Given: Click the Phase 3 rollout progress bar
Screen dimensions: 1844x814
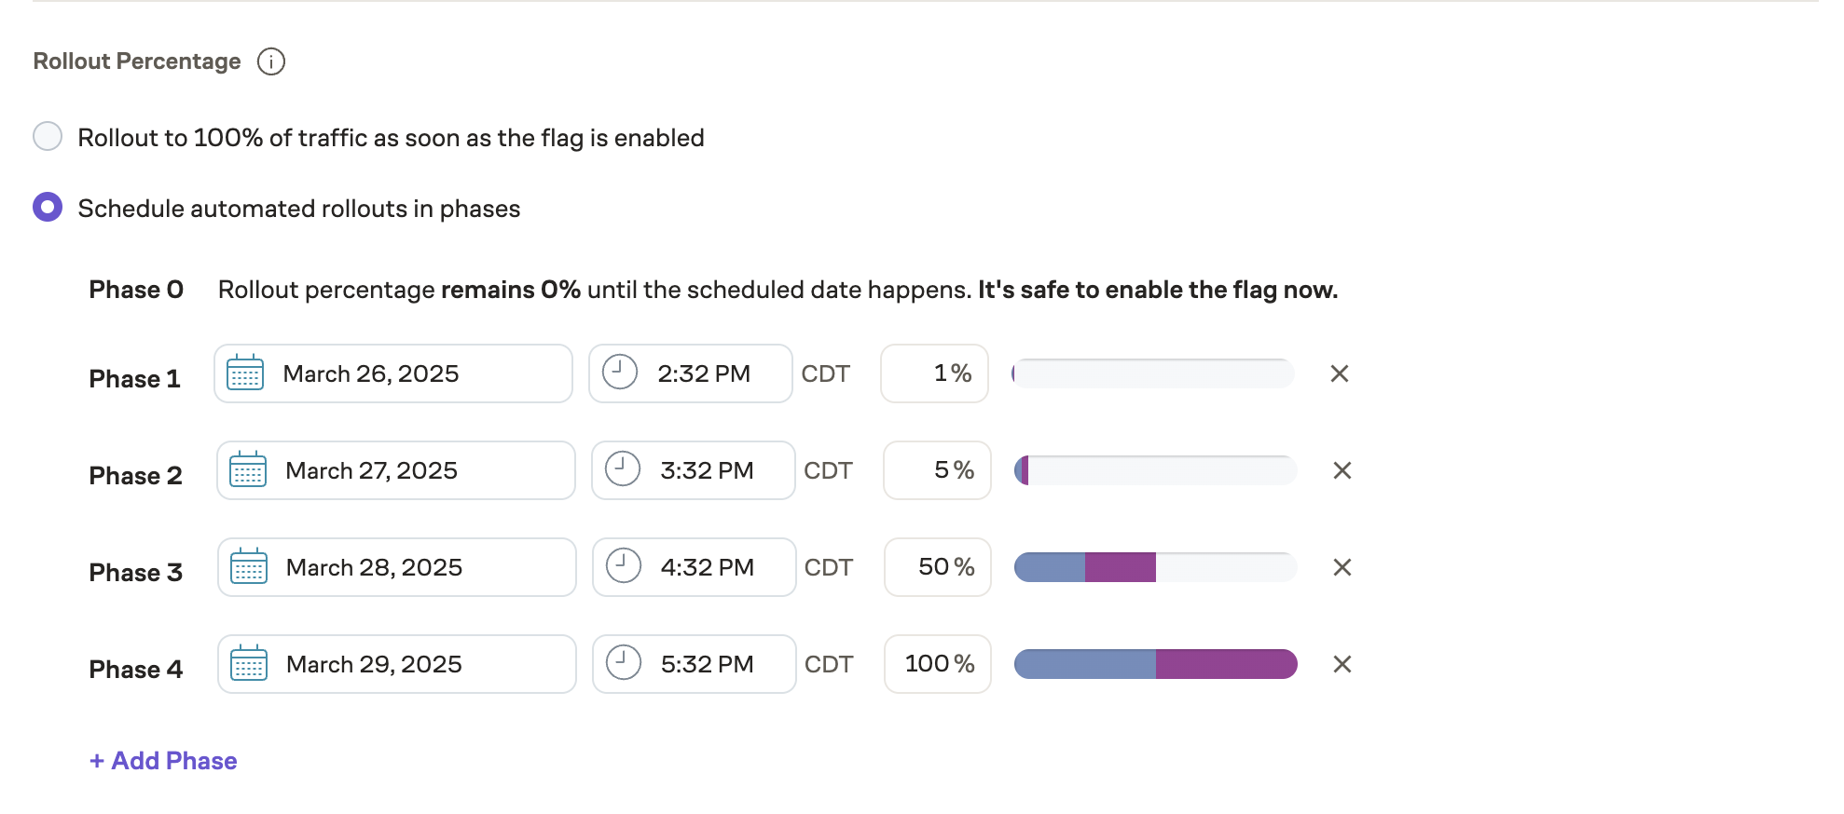Looking at the screenshot, I should (x=1155, y=567).
